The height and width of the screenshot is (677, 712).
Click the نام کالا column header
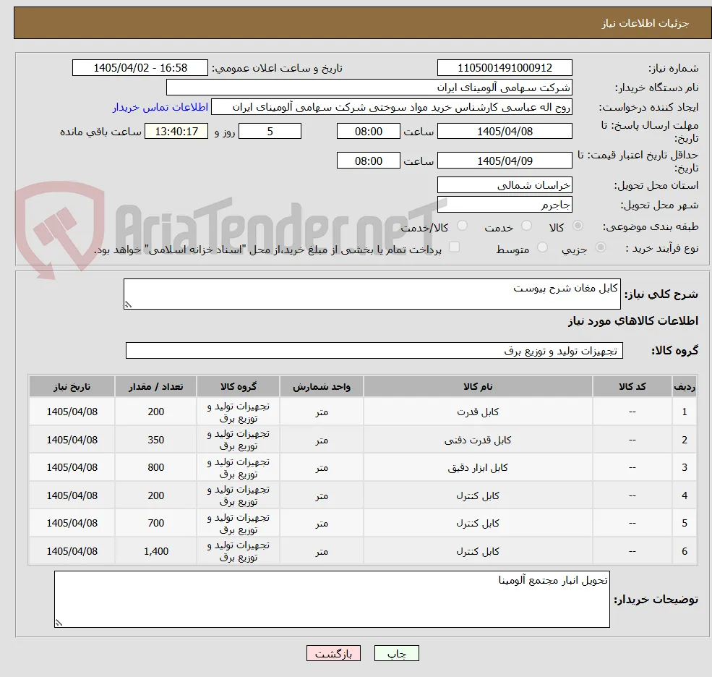point(478,387)
